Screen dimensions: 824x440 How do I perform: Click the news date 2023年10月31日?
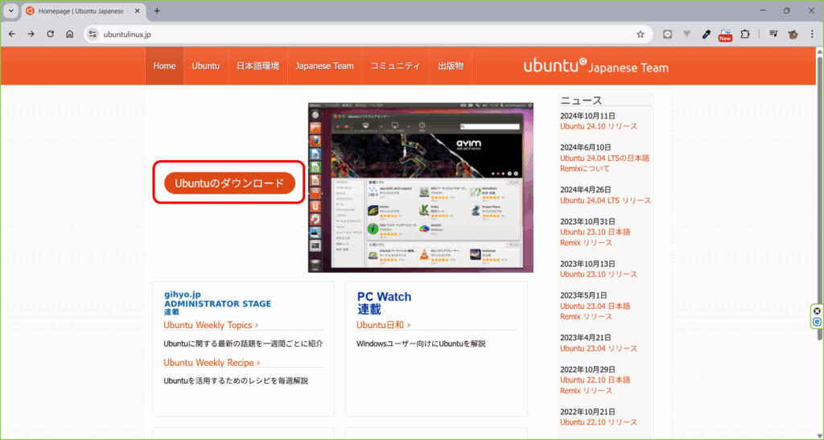coord(587,221)
